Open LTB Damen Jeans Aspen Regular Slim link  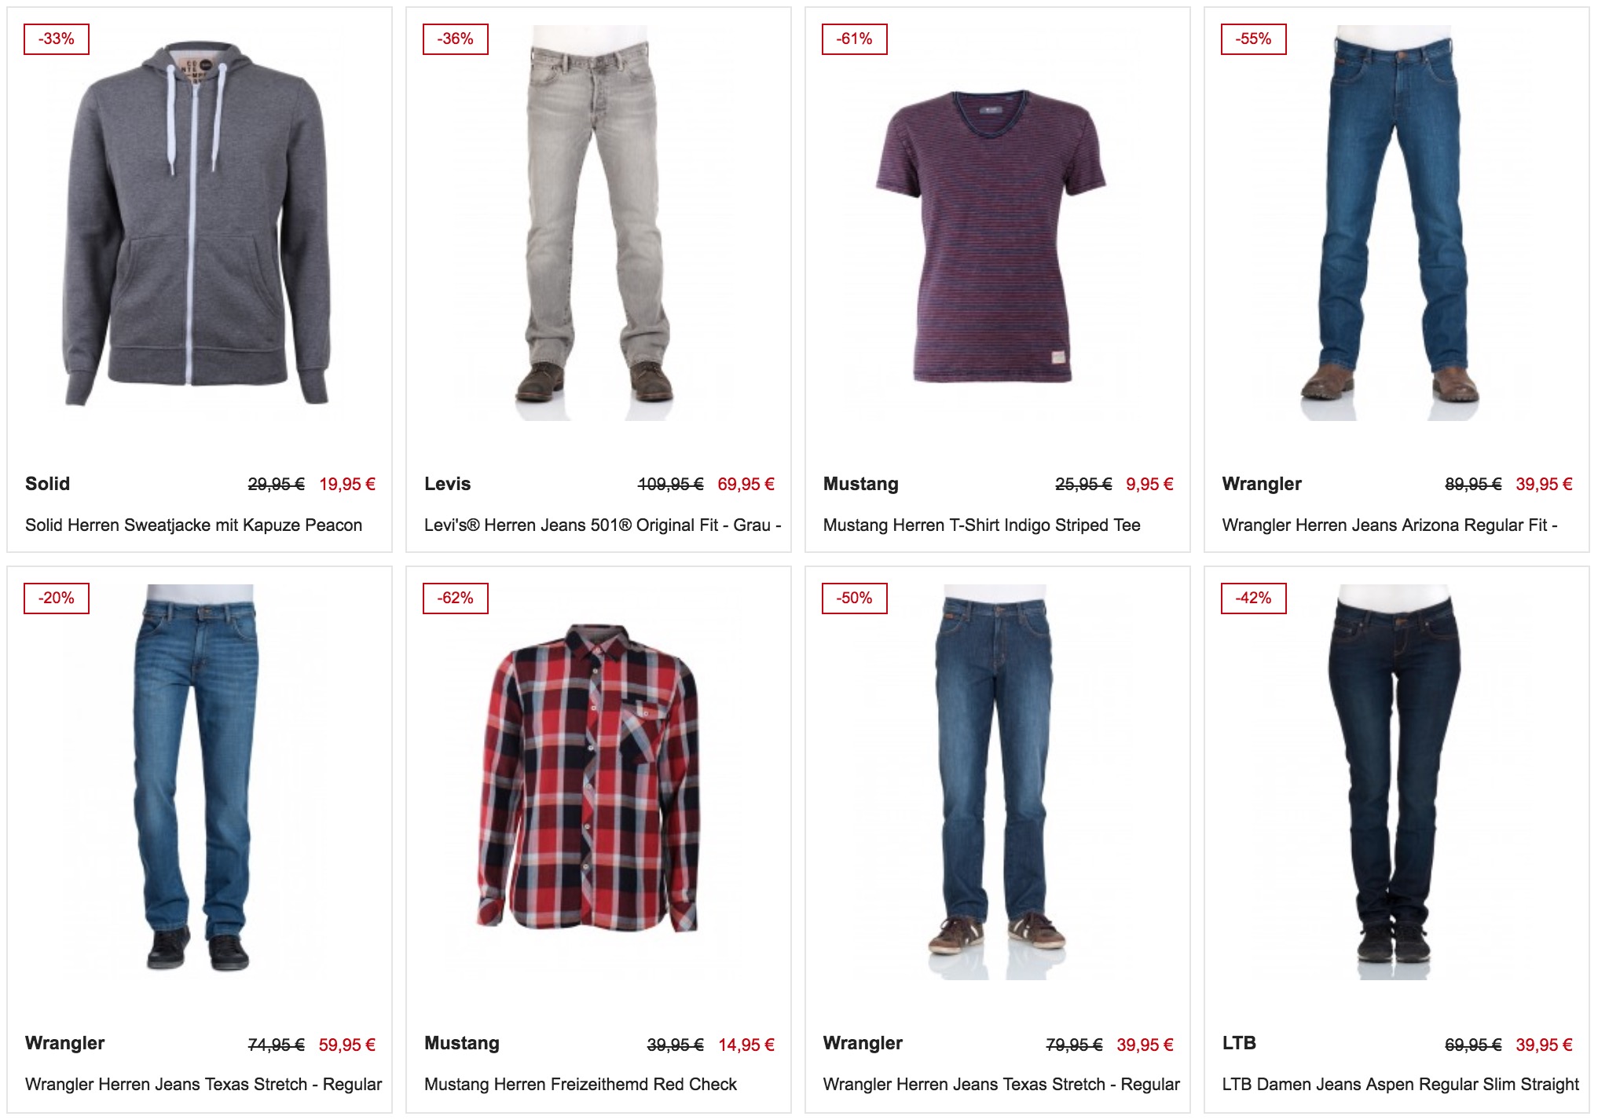1400,1085
